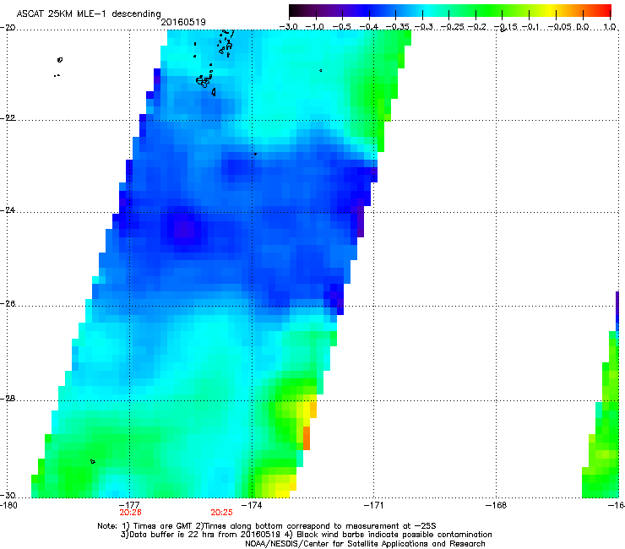
Task: Click the -180 longitude axis label
Action: point(8,505)
